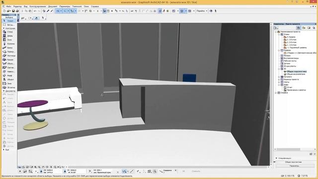Select the Marquee (Бегущая рамка) tool
Image resolution: width=318 pixels, height=179 pixels.
[9, 25]
